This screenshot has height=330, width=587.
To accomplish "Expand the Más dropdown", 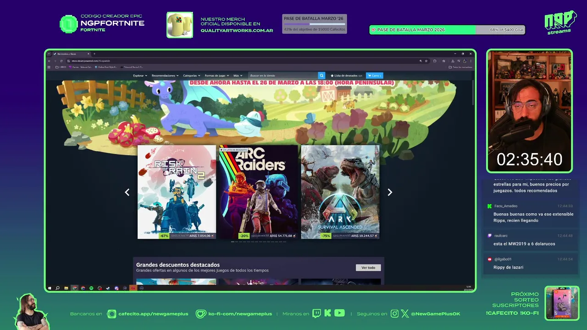I will tap(238, 76).
